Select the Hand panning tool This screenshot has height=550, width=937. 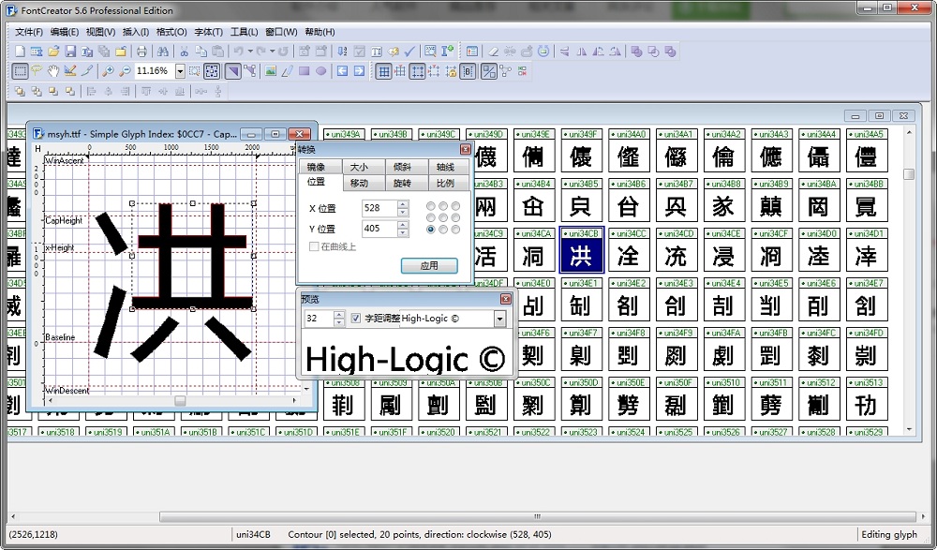pos(52,70)
